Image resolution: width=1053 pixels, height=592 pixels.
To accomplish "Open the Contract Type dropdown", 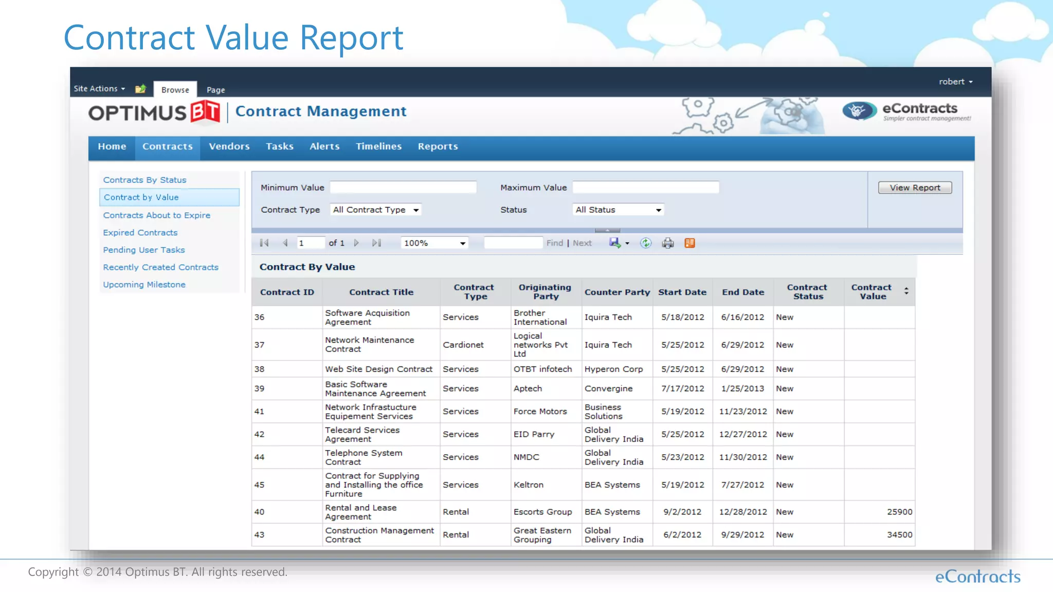I will point(376,210).
